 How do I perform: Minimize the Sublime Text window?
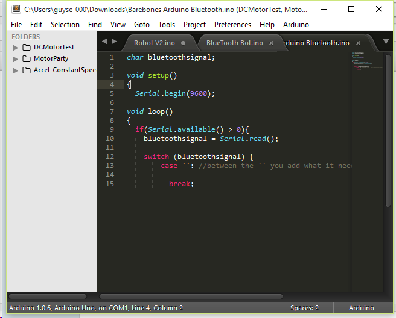pyautogui.click(x=324, y=9)
